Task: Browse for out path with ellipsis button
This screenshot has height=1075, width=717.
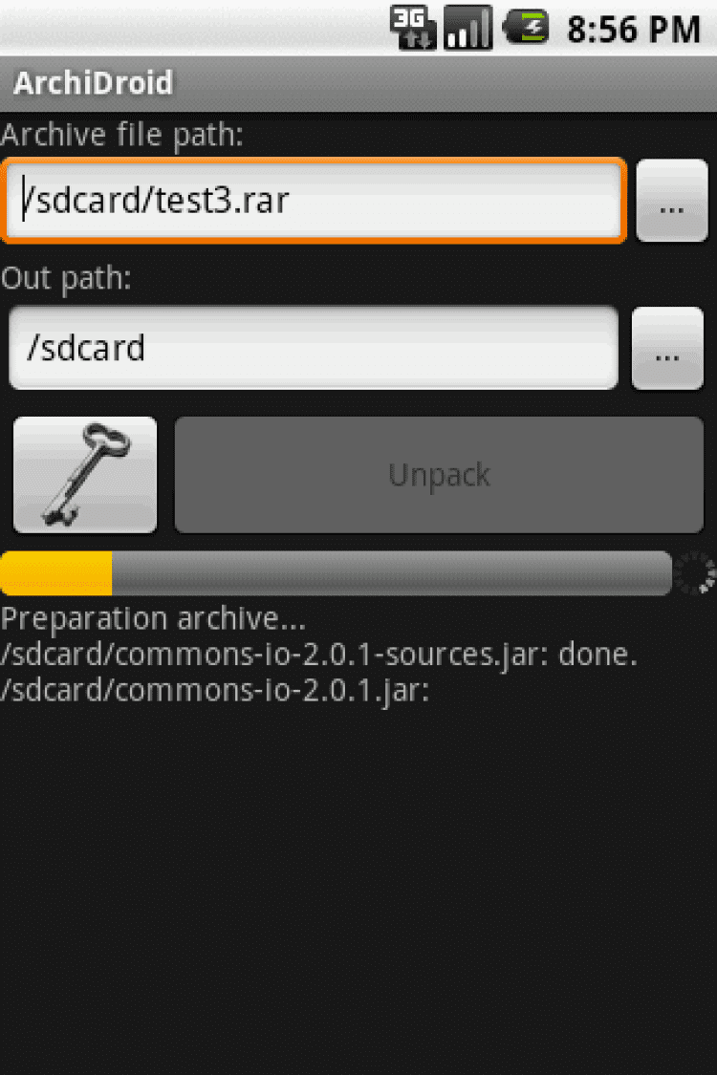Action: tap(667, 348)
